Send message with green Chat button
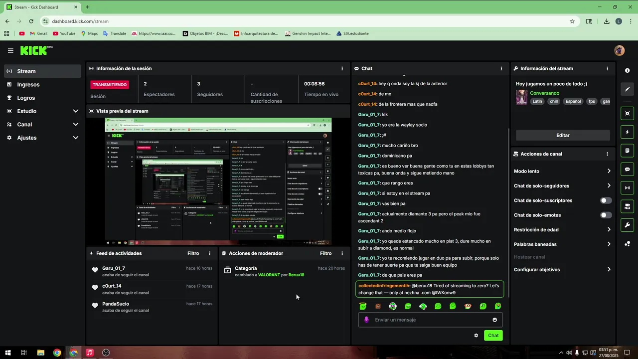This screenshot has height=359, width=638. [493, 336]
